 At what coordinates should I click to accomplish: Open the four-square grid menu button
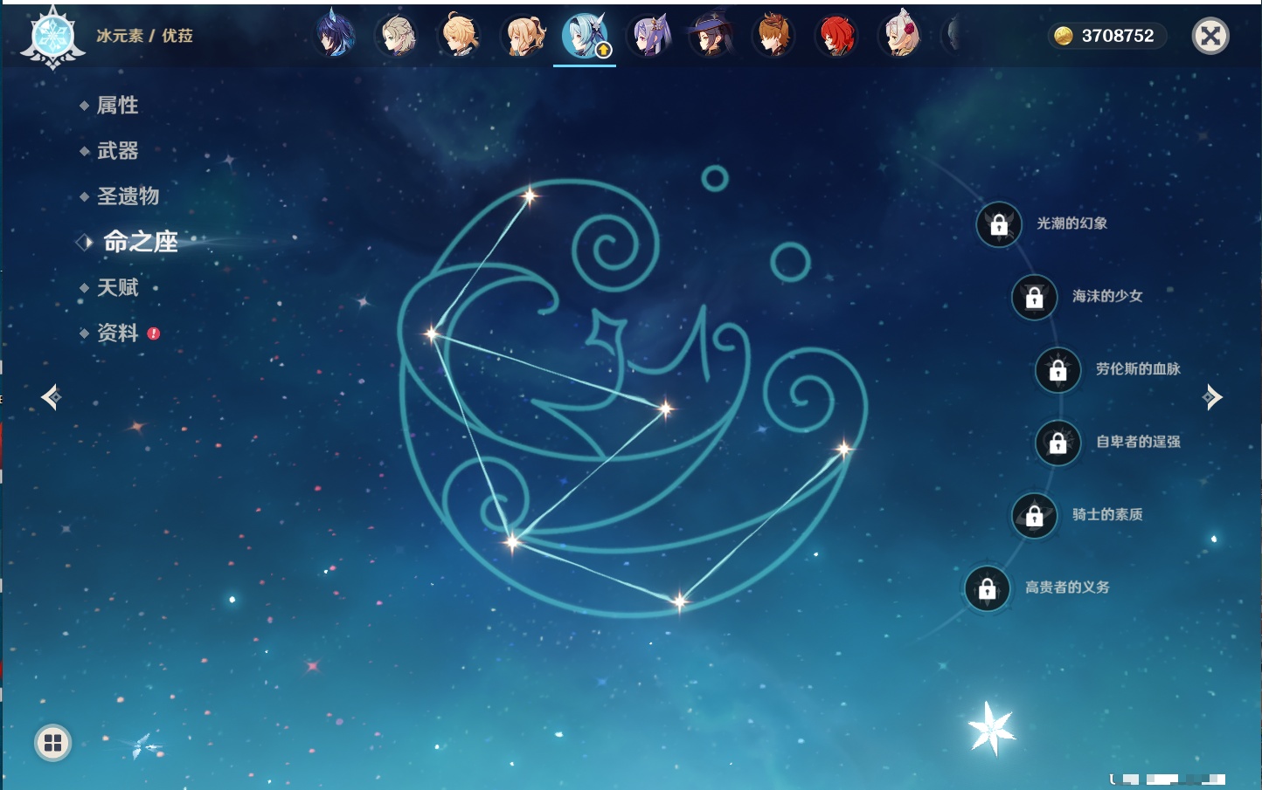(52, 743)
